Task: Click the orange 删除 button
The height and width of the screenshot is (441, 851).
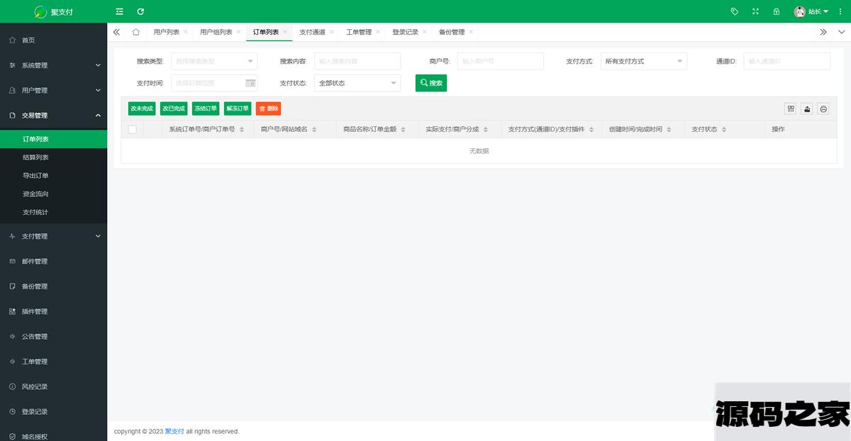Action: tap(268, 108)
